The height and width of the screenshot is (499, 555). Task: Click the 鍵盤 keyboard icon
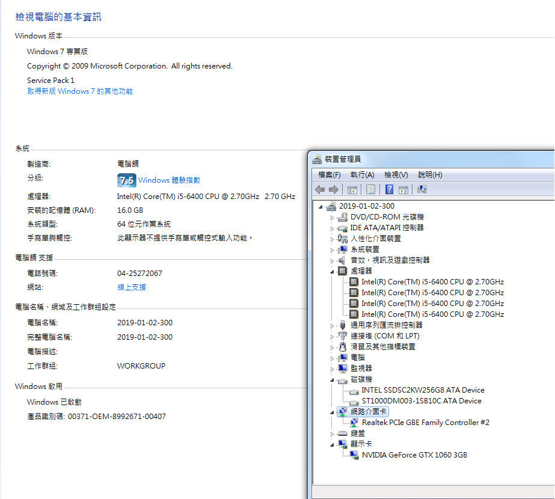pos(342,433)
